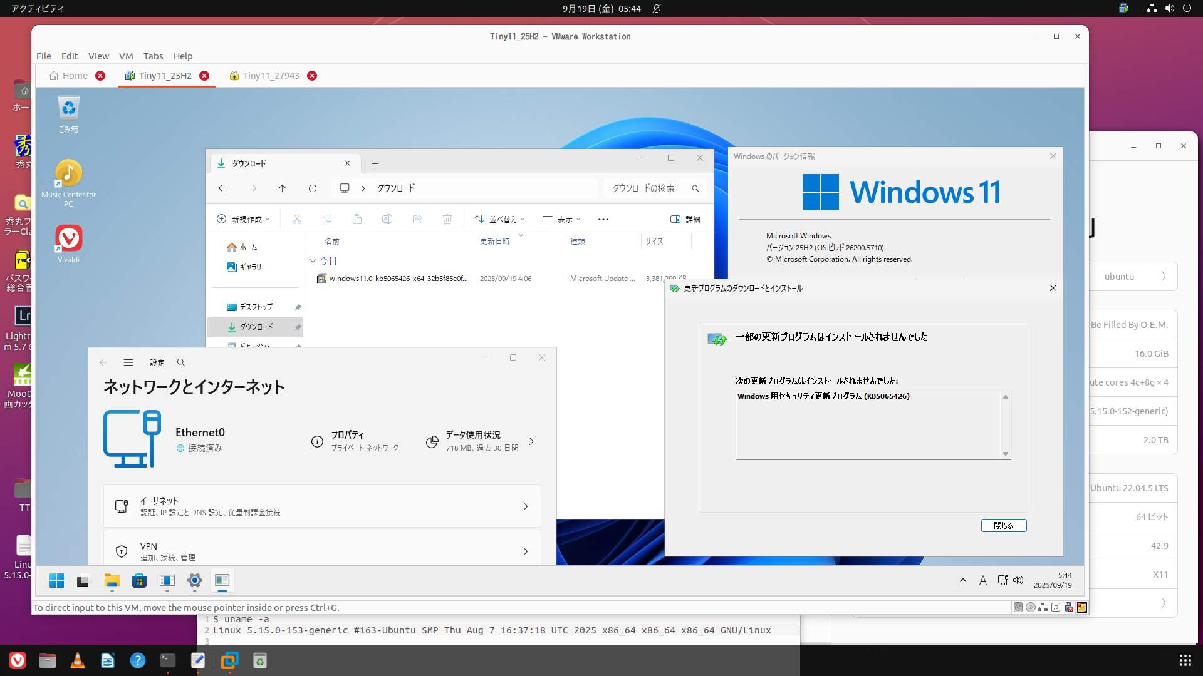Open the 表示 view dropdown

pos(561,219)
